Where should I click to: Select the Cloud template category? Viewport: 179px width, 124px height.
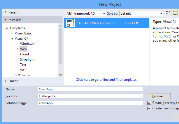point(25,54)
